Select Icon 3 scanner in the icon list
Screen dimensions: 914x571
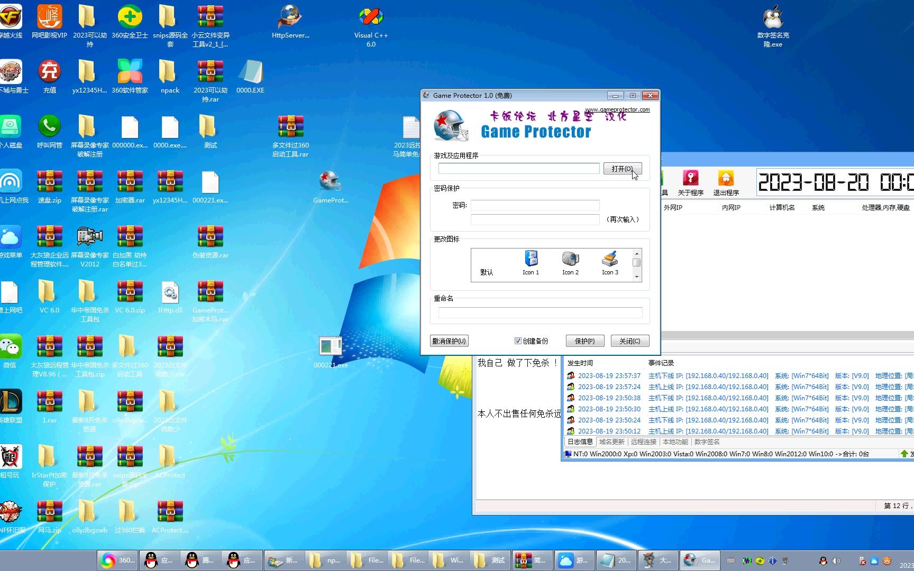click(610, 263)
